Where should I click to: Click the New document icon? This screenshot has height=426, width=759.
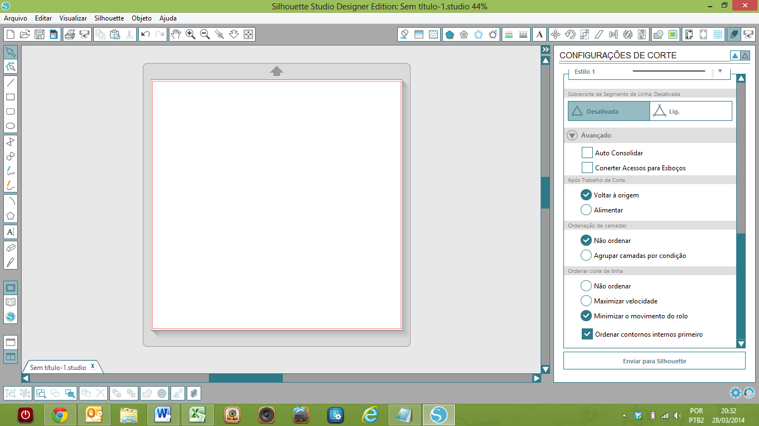(10, 34)
